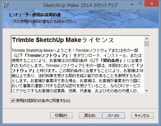Click the license scrollbar up arrow

coord(146,39)
